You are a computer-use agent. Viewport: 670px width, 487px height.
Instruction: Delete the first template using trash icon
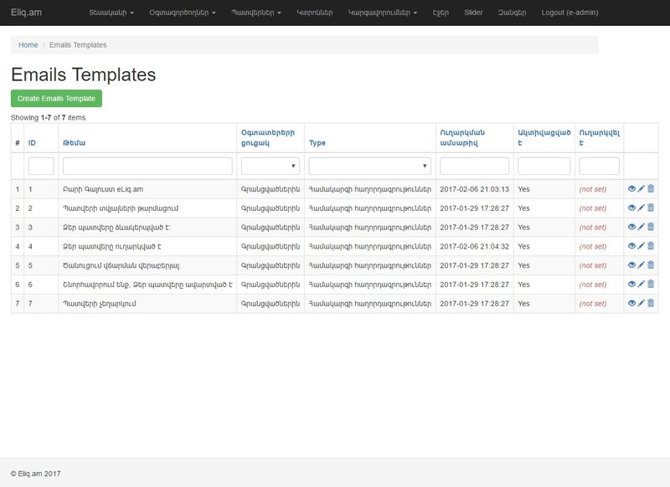click(x=651, y=189)
